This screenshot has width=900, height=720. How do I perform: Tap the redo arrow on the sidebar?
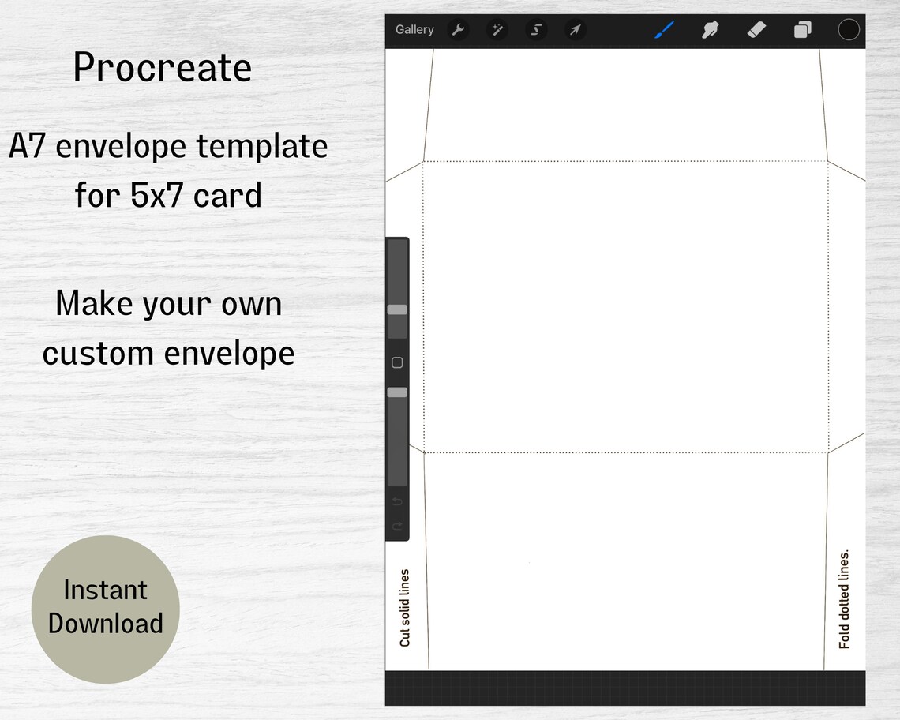(396, 525)
